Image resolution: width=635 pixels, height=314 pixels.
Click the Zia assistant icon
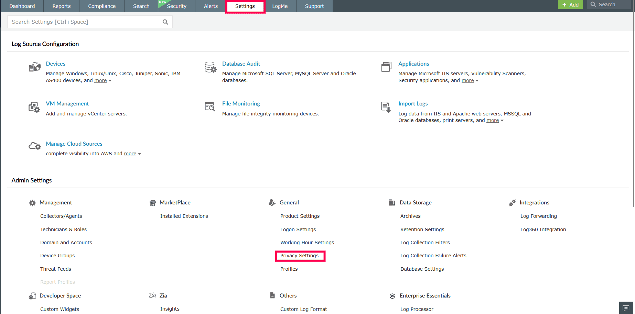click(x=152, y=295)
